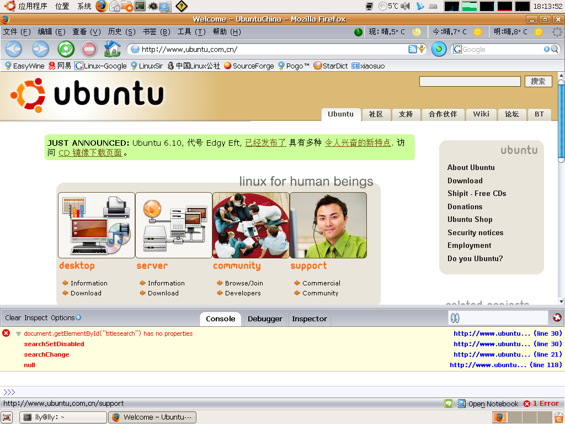The width and height of the screenshot is (565, 424).
Task: Click the green Go button beside address bar
Action: click(439, 49)
